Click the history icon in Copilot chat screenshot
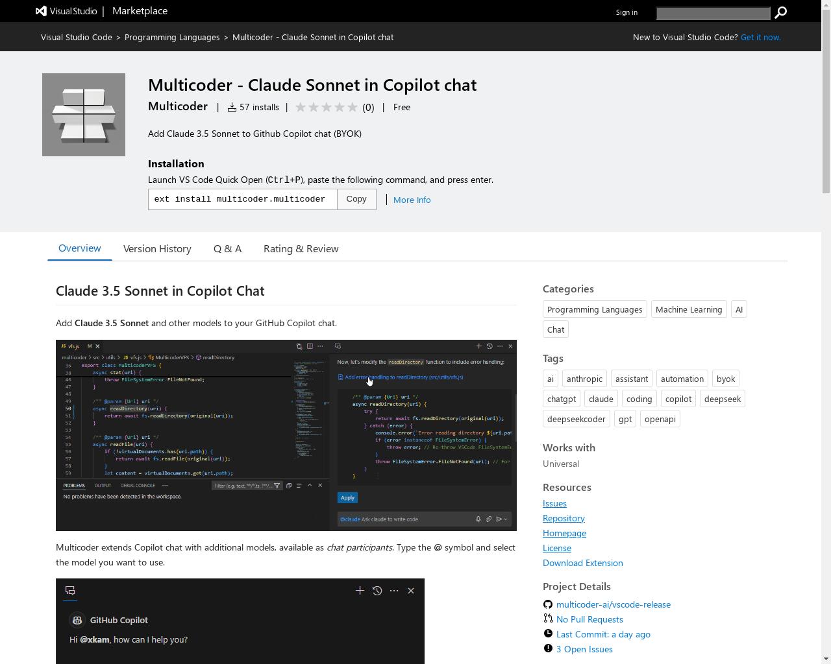The height and width of the screenshot is (664, 831). point(377,591)
